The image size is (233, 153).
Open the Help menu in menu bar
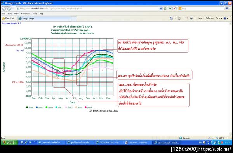tap(42, 14)
